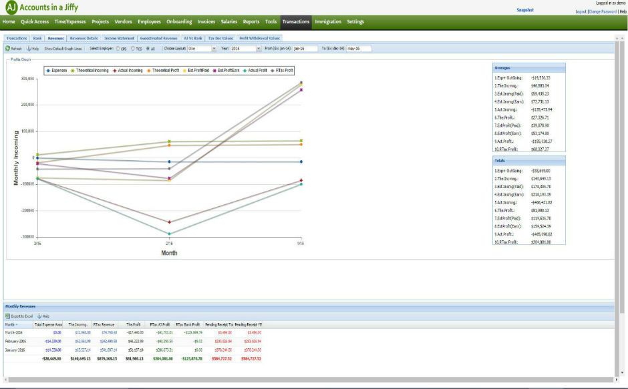The image size is (628, 389).
Task: Open the Onboarding menu
Action: coord(179,21)
